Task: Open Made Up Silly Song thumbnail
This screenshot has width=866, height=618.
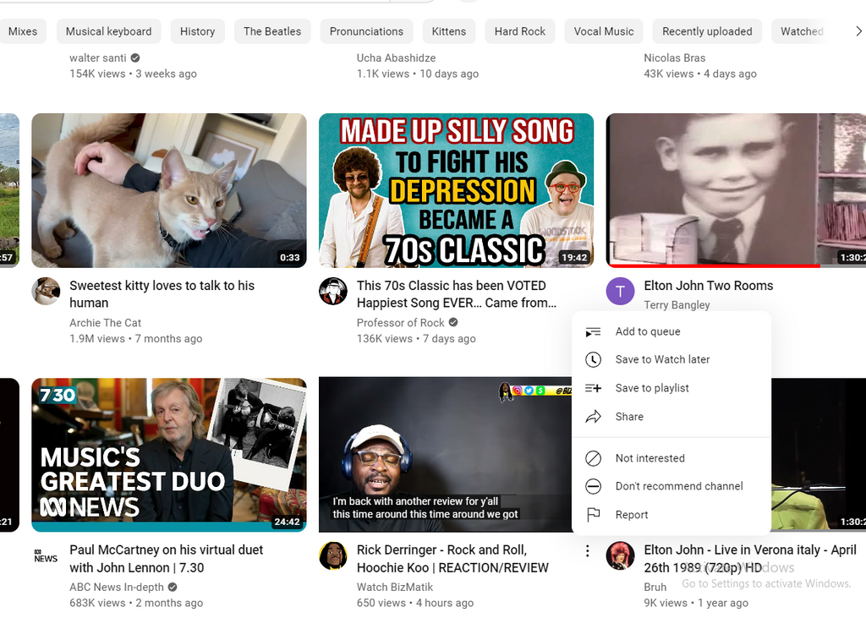Action: (x=456, y=190)
